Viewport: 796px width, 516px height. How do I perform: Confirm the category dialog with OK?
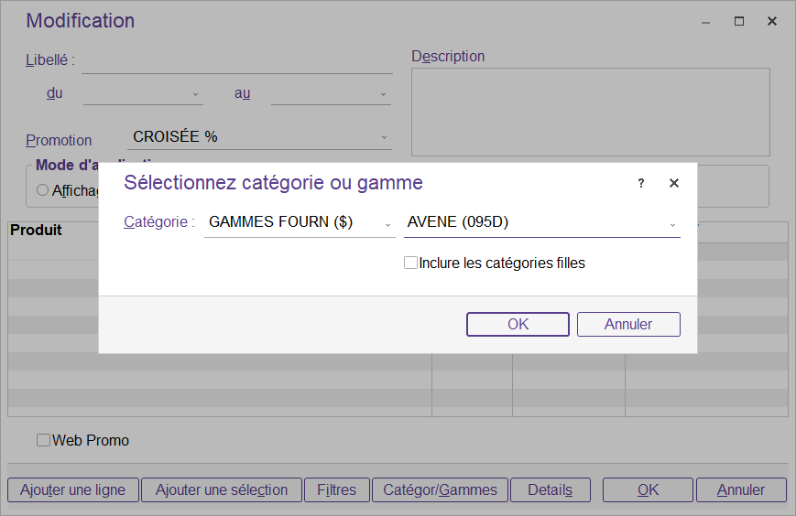[518, 324]
